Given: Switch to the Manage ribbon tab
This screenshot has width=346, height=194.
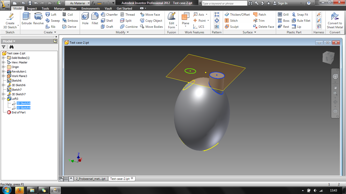Looking at the screenshot, I should (59, 8).
